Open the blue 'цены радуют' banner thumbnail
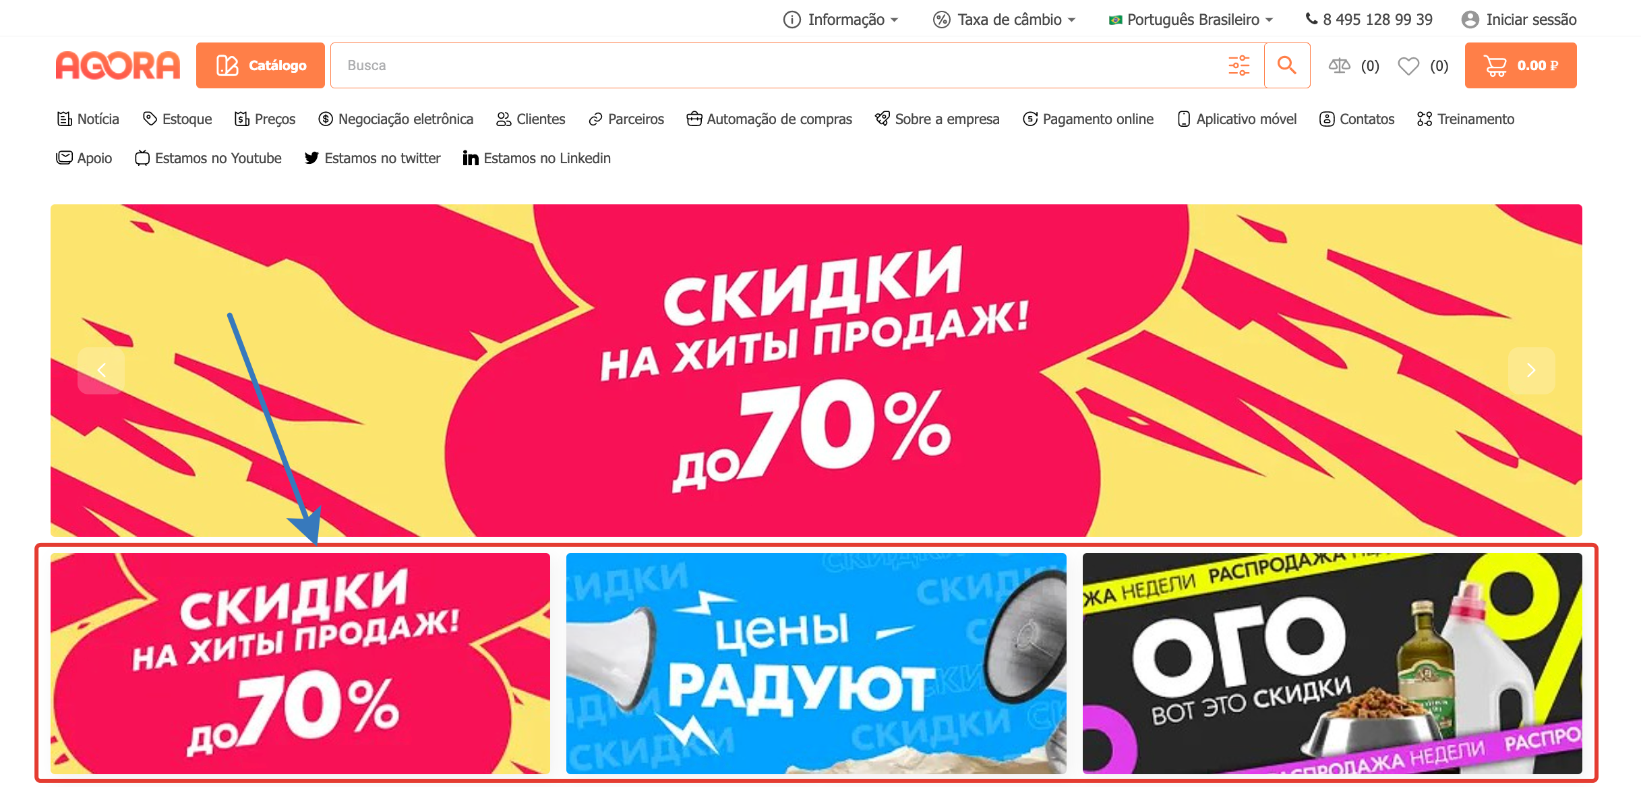Viewport: 1641px width, 787px height. 816,663
